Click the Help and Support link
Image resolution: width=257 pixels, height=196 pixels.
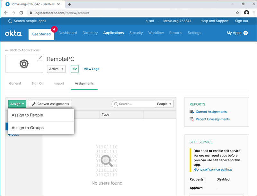pyautogui.click(x=215, y=21)
